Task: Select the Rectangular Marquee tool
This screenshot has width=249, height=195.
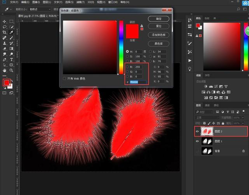Action: (12, 21)
